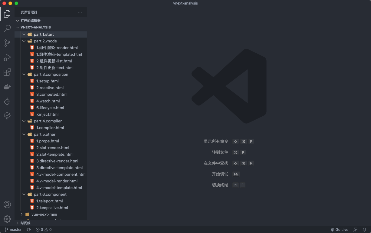This screenshot has height=233, width=371.
Task: Start Go Live server
Action: pos(339,230)
